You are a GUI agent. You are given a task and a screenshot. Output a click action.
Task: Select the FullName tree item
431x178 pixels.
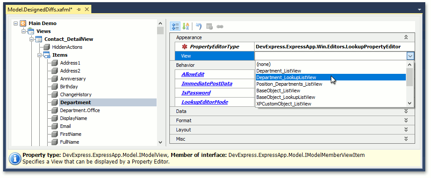(70, 142)
